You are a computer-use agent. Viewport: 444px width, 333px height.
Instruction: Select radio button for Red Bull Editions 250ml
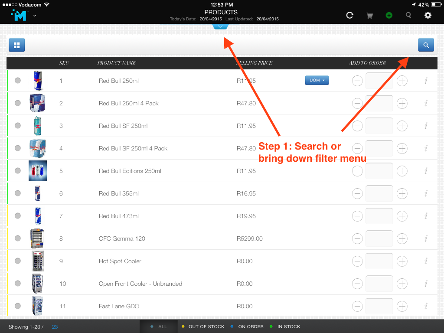coord(17,171)
